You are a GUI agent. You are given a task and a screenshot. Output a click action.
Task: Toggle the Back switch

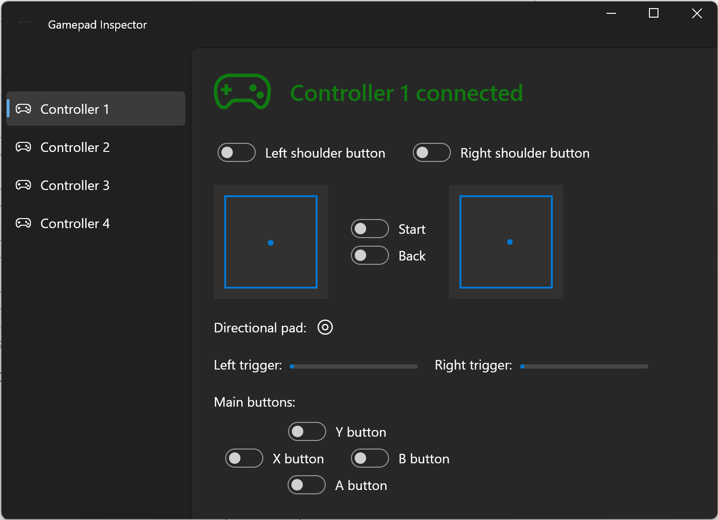[x=369, y=255]
